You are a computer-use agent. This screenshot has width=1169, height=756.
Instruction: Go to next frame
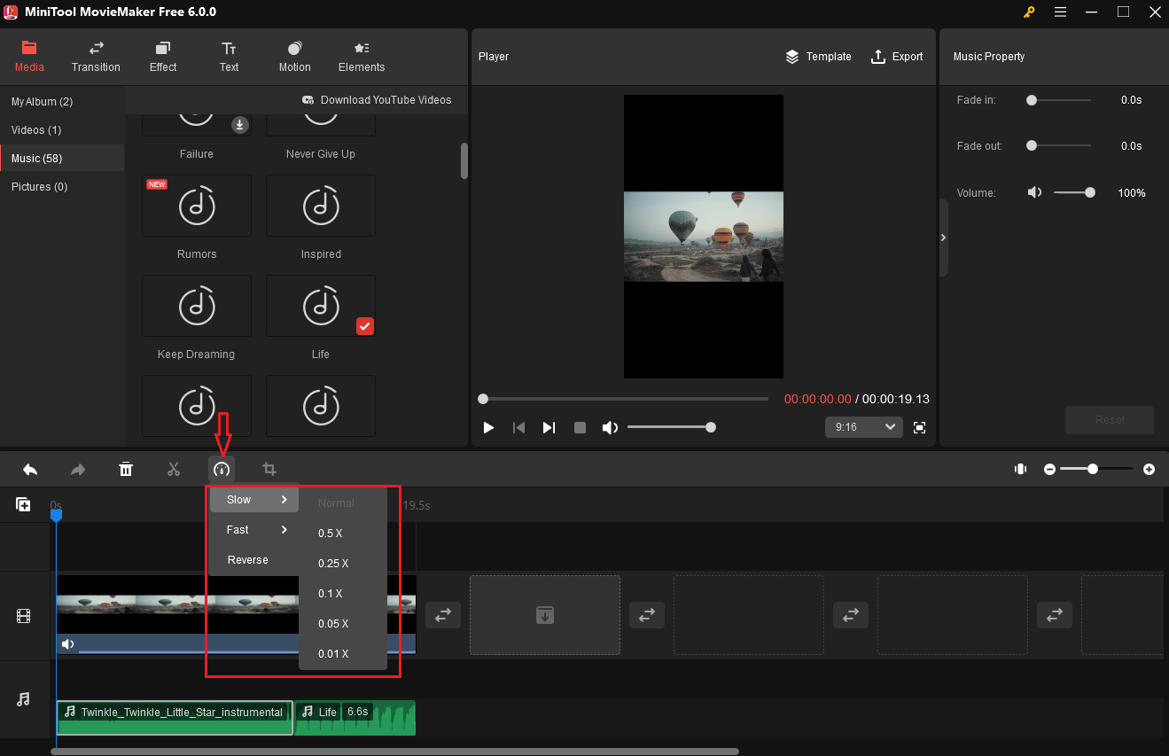pos(549,428)
